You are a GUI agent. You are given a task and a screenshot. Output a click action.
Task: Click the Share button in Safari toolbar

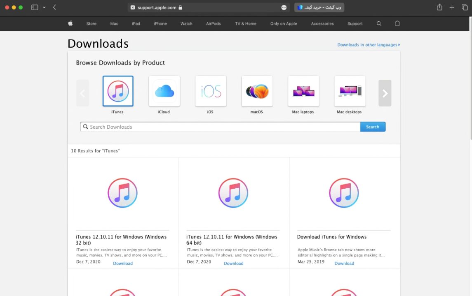click(439, 7)
